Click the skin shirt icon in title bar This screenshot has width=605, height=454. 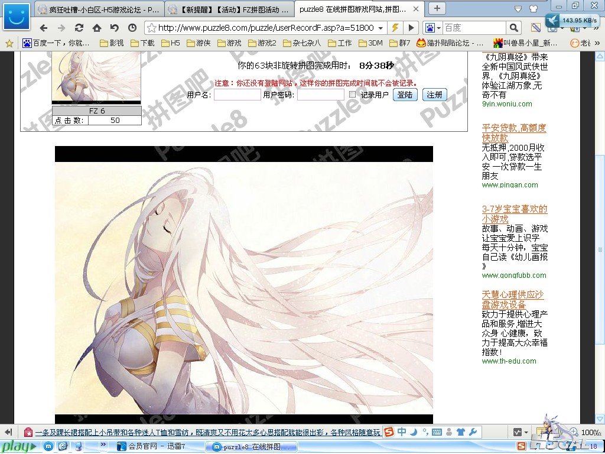533,8
